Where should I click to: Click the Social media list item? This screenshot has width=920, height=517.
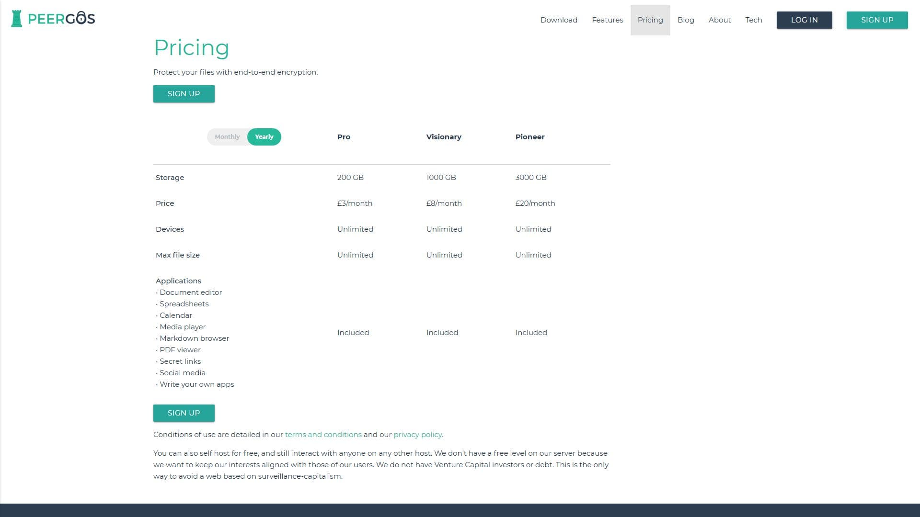tap(181, 373)
